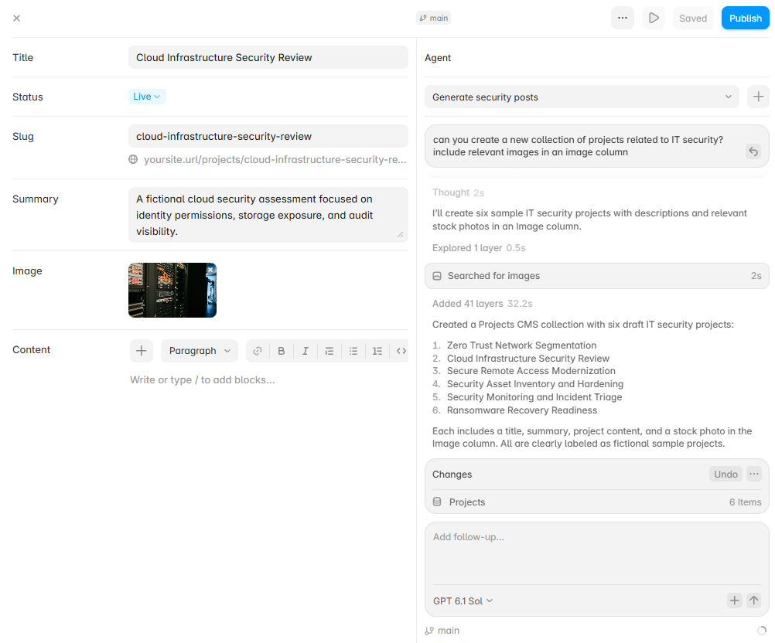Send follow-up with up arrow

(753, 600)
